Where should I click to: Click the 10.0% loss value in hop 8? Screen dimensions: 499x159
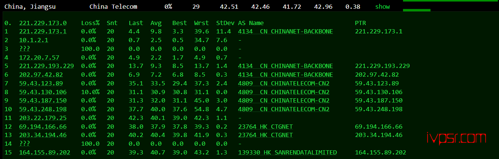[x=90, y=92]
